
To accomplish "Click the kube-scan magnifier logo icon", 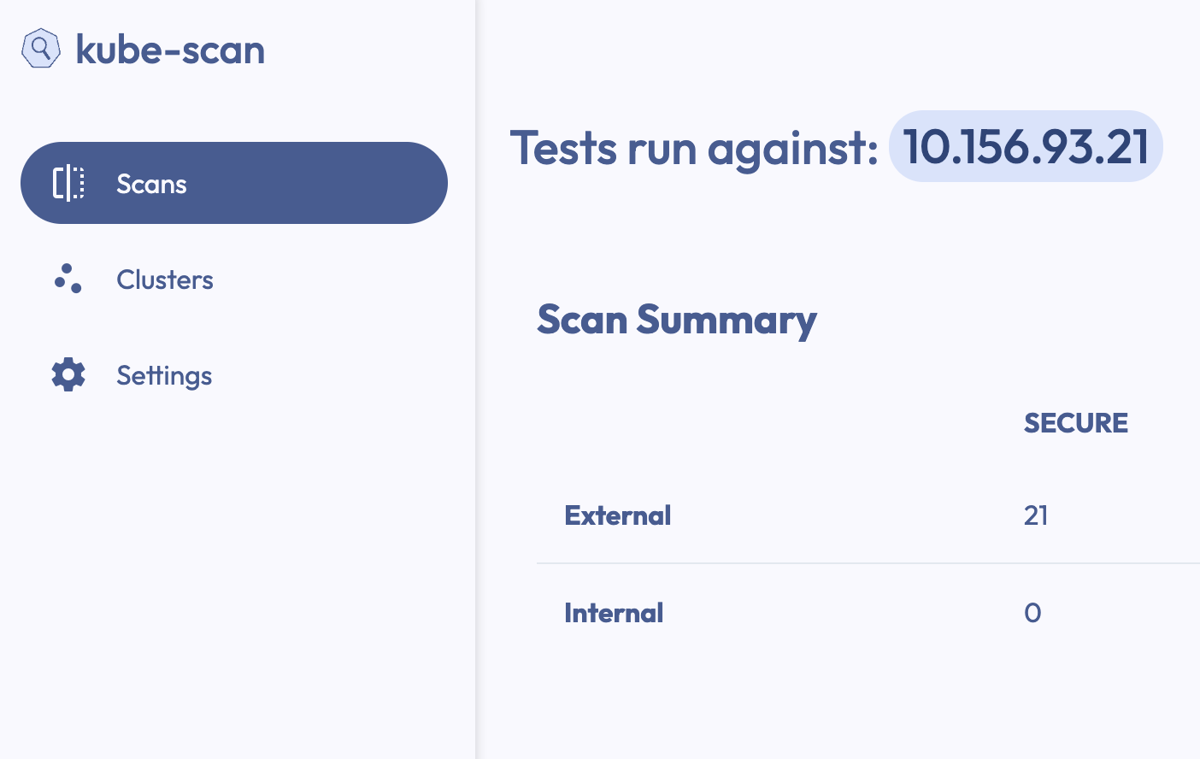I will (x=41, y=49).
